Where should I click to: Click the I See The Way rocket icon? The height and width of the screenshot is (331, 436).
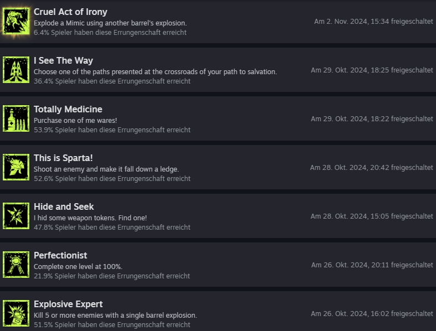tap(16, 70)
